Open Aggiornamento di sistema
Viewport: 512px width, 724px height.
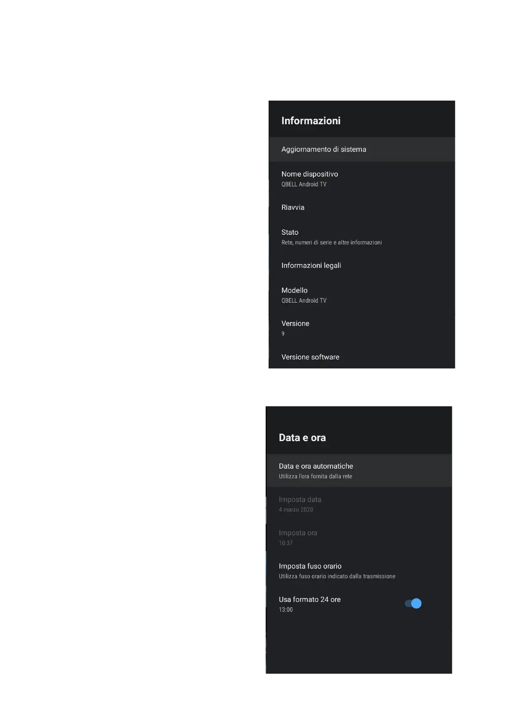(362, 149)
